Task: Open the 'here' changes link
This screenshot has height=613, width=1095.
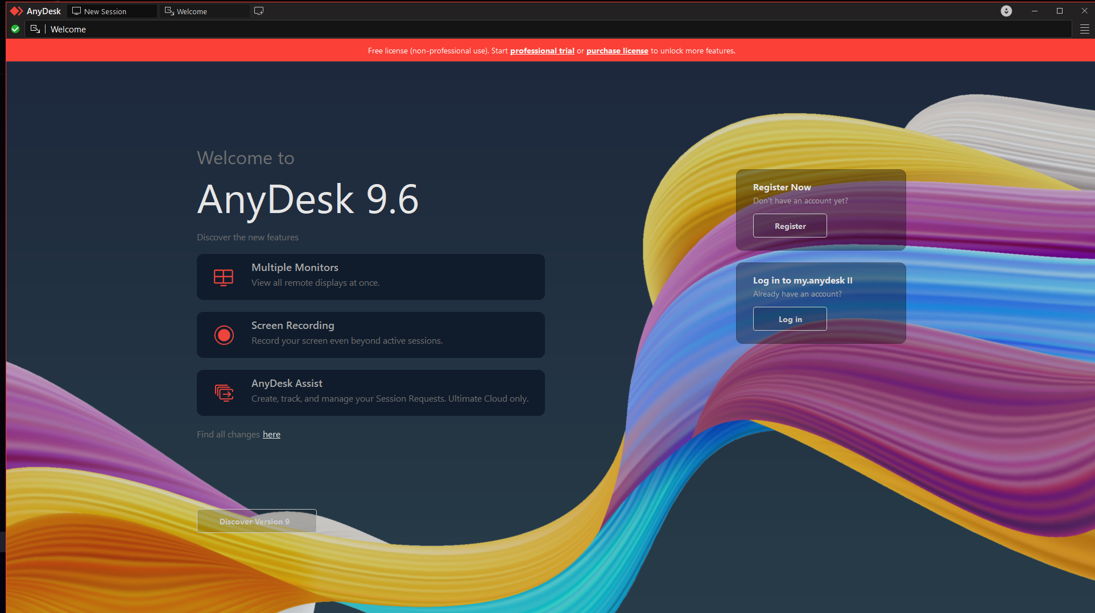Action: (271, 435)
